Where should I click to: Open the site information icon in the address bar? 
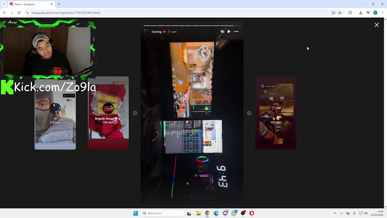click(28, 13)
